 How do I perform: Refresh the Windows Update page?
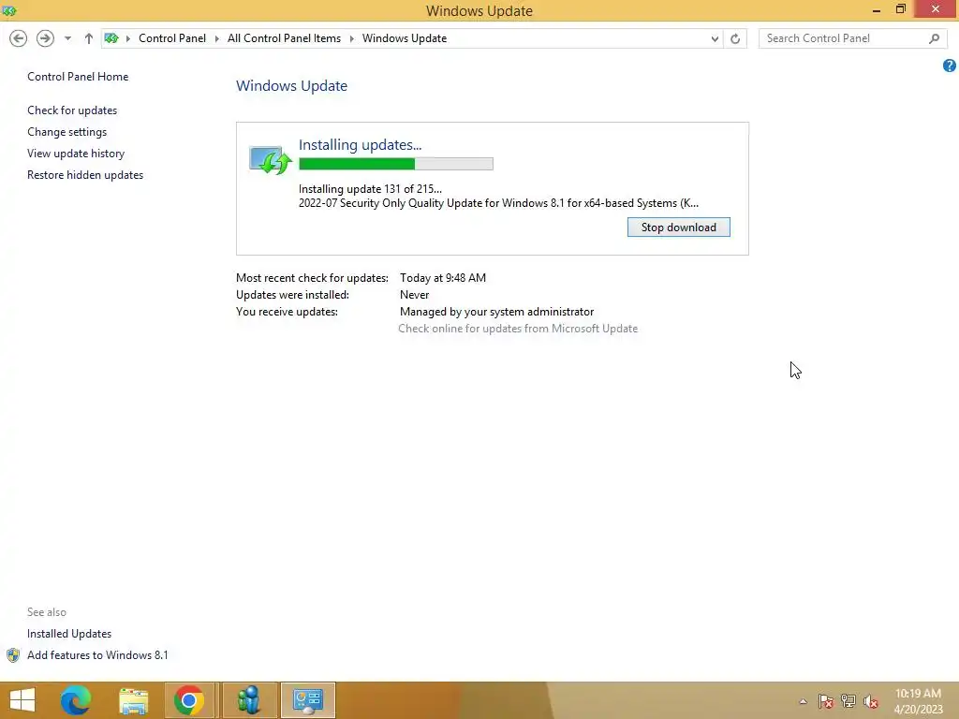(x=735, y=38)
